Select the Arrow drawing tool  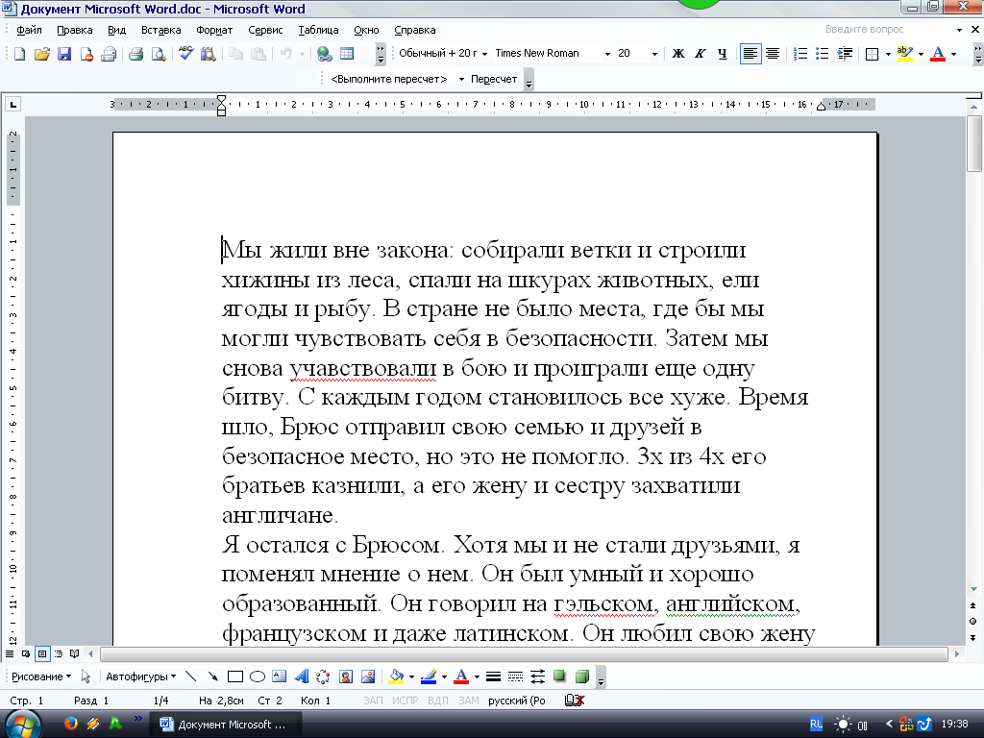pos(213,676)
